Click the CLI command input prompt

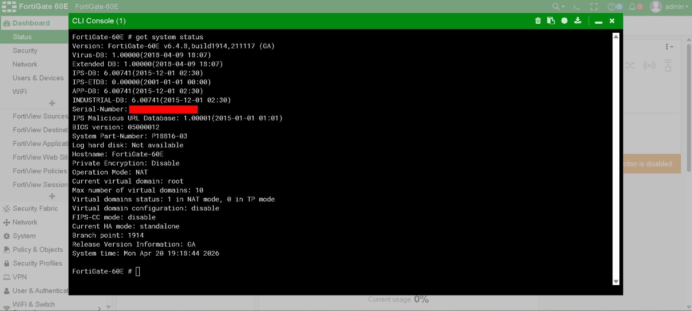(138, 271)
